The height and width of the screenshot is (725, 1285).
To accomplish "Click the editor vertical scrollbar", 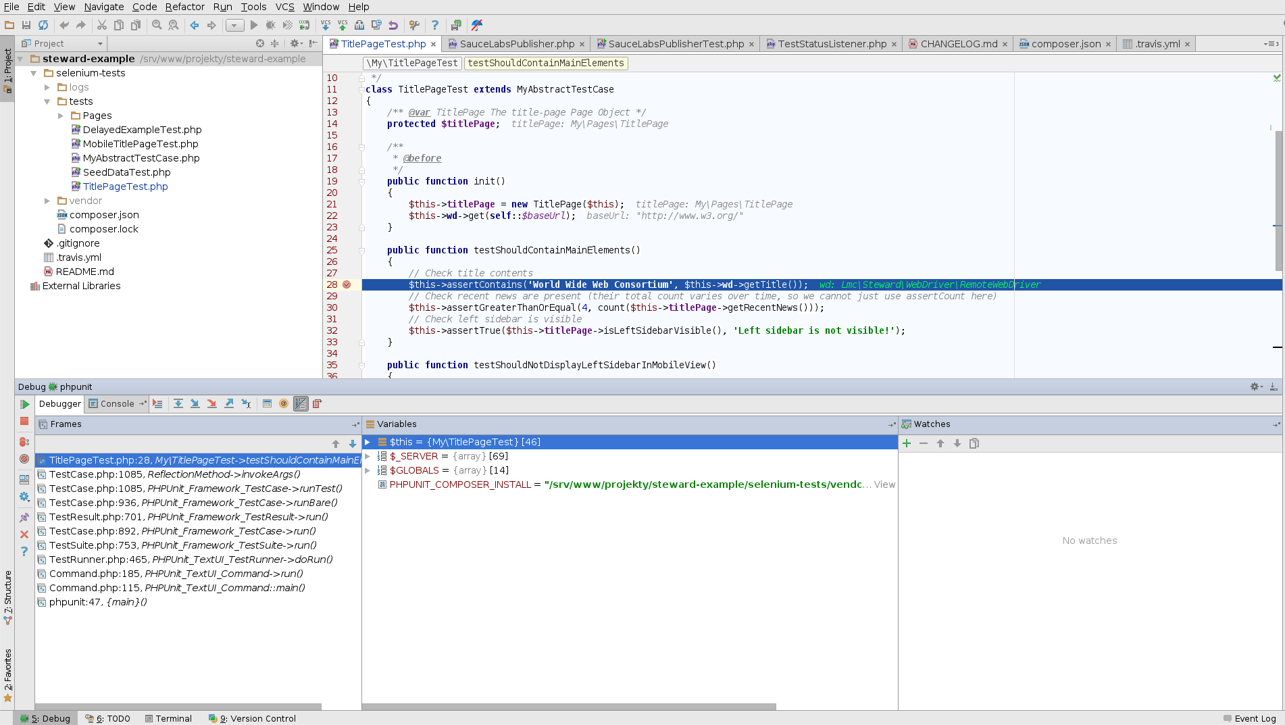I will (x=1278, y=201).
